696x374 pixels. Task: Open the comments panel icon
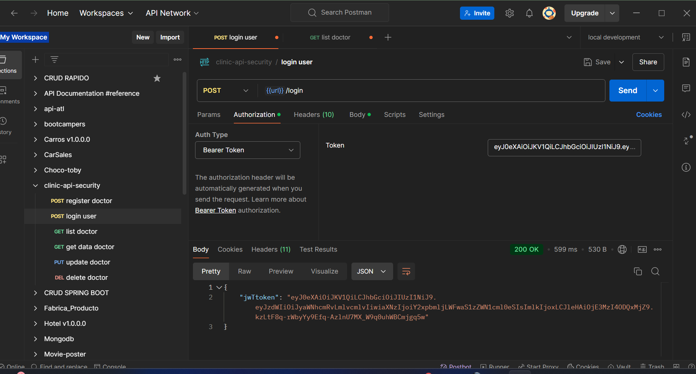[686, 88]
